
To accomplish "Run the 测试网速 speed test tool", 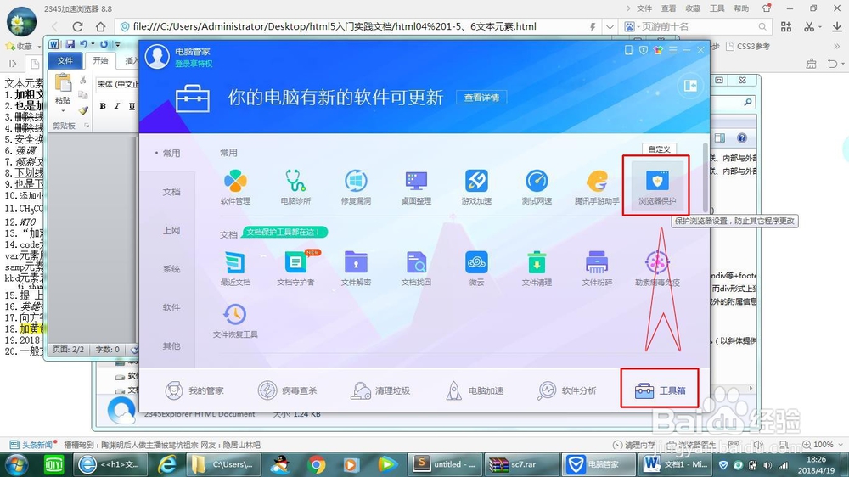I will pyautogui.click(x=537, y=188).
